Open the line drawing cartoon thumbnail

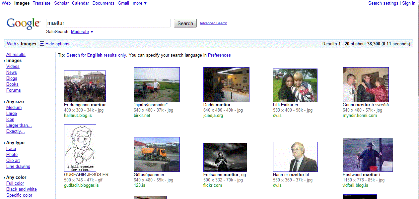tap(80, 148)
